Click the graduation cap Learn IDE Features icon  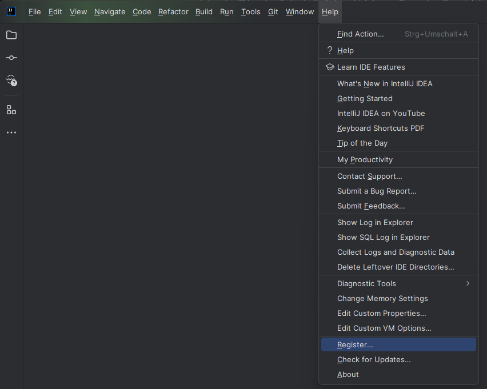point(330,67)
